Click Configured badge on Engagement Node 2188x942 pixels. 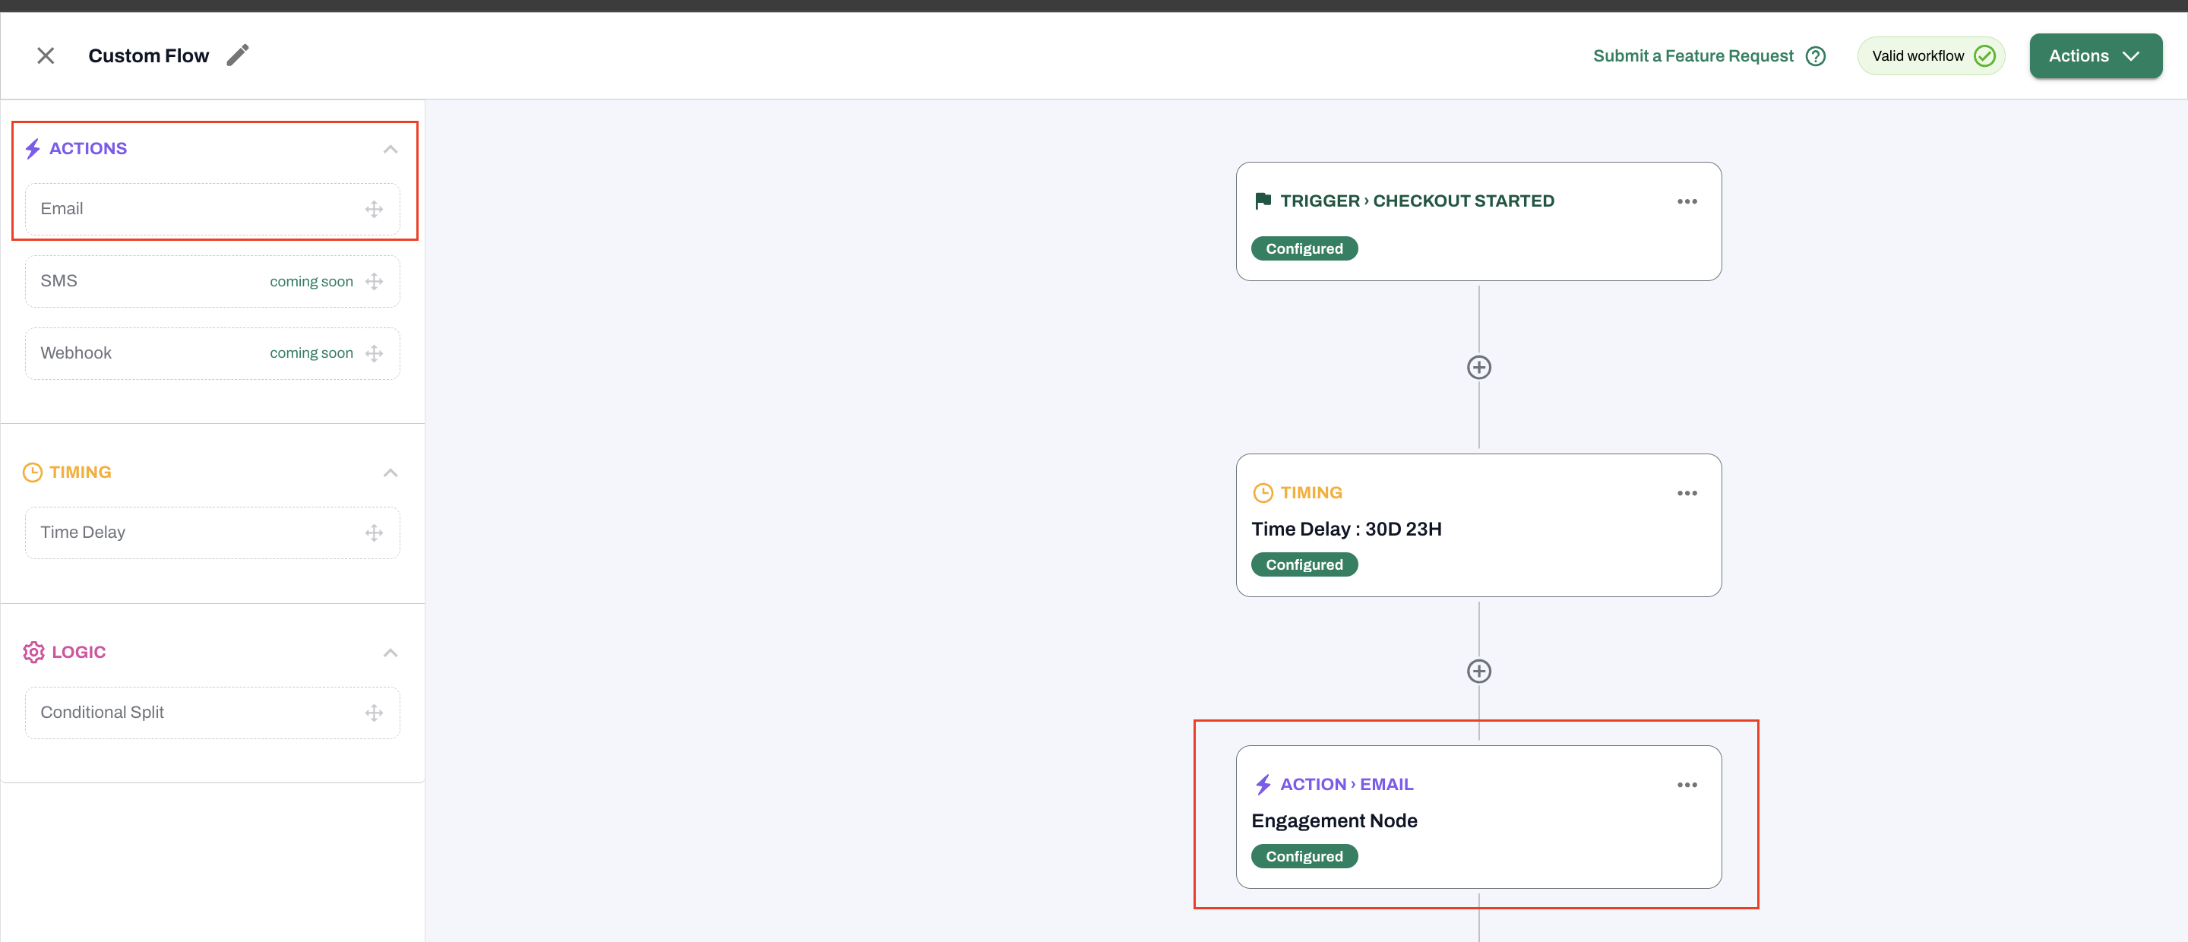(1304, 856)
